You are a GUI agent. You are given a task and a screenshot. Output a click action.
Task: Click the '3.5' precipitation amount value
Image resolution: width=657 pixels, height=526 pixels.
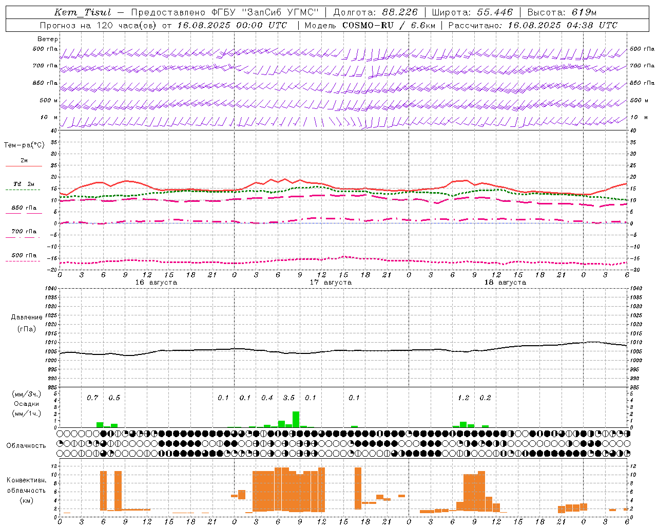coord(289,398)
